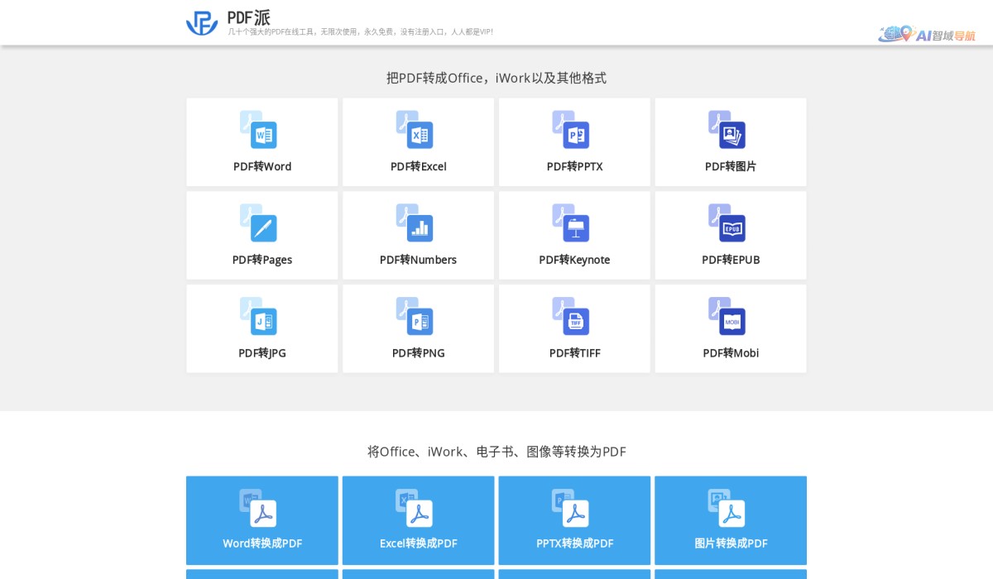Select the PDF转Excel converter
This screenshot has height=579, width=993.
(x=418, y=141)
